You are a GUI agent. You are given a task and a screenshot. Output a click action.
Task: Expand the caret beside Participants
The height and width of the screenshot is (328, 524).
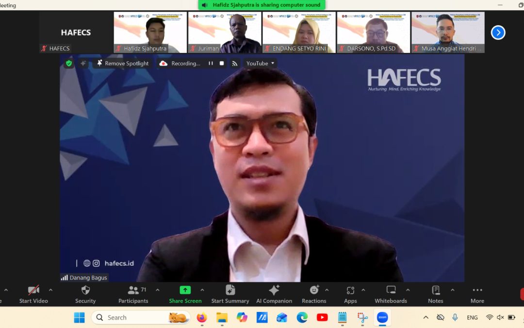pos(157,290)
